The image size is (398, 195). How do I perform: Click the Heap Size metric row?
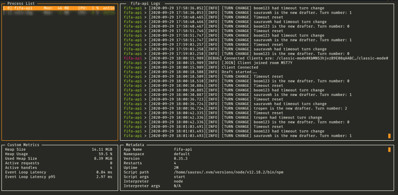[59, 150]
